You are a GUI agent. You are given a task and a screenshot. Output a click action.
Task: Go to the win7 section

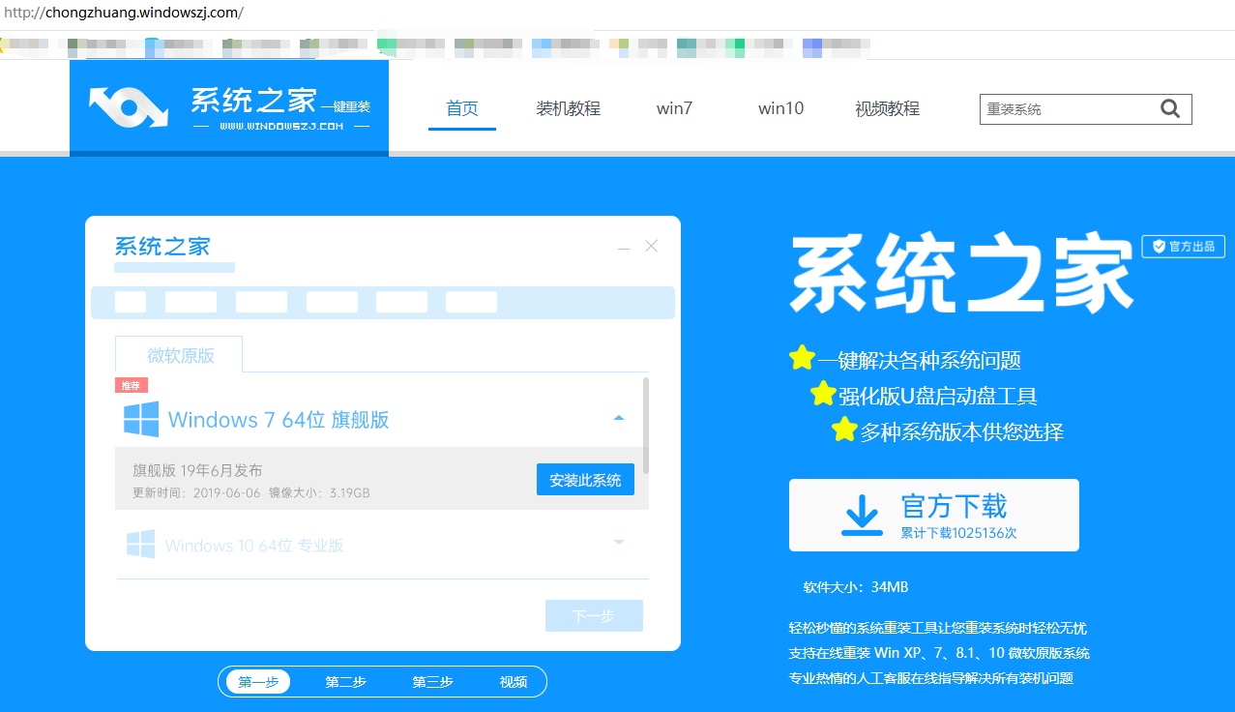(x=674, y=108)
